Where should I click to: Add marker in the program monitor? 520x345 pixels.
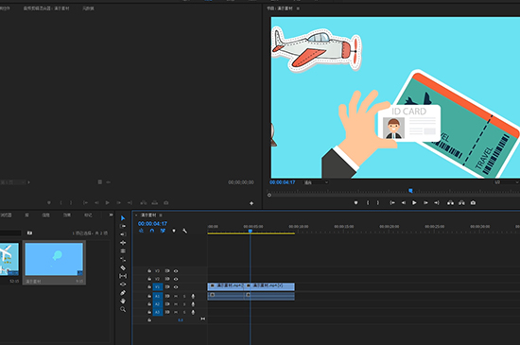click(x=355, y=202)
